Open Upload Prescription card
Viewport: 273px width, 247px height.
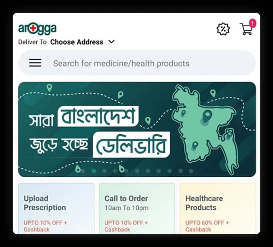pyautogui.click(x=56, y=208)
